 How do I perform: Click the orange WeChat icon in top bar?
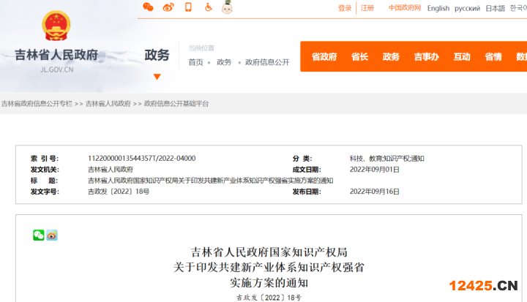148,7
